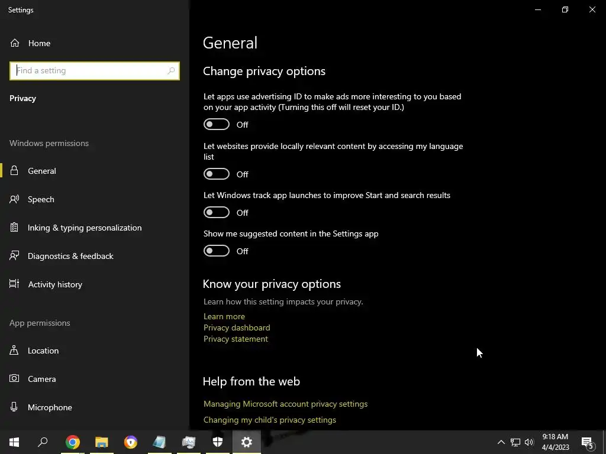The image size is (606, 454).
Task: Click the search magnifier in Find a setting
Action: 171,71
